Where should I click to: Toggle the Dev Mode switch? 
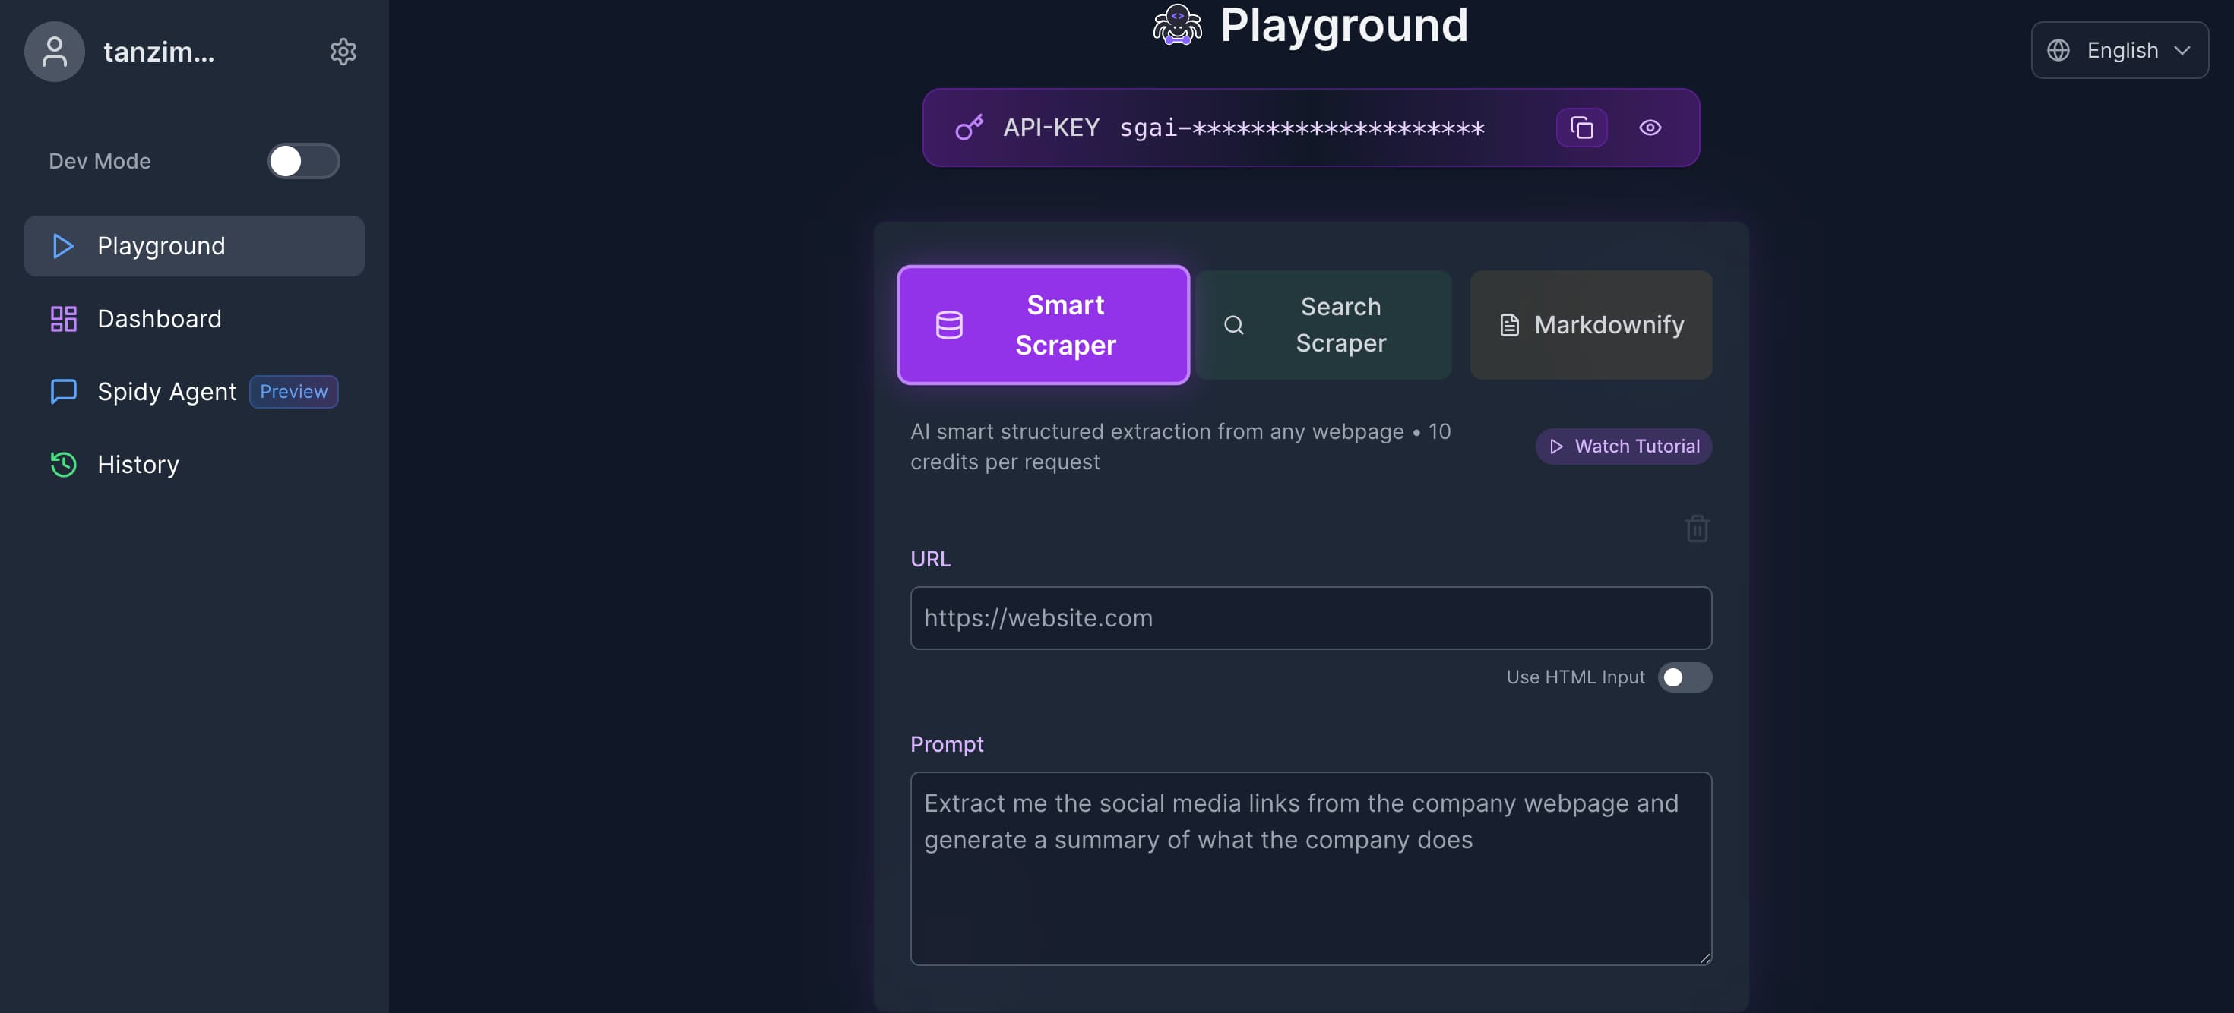point(303,161)
